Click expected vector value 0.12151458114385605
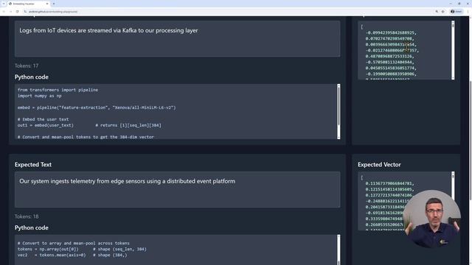 click(390, 189)
